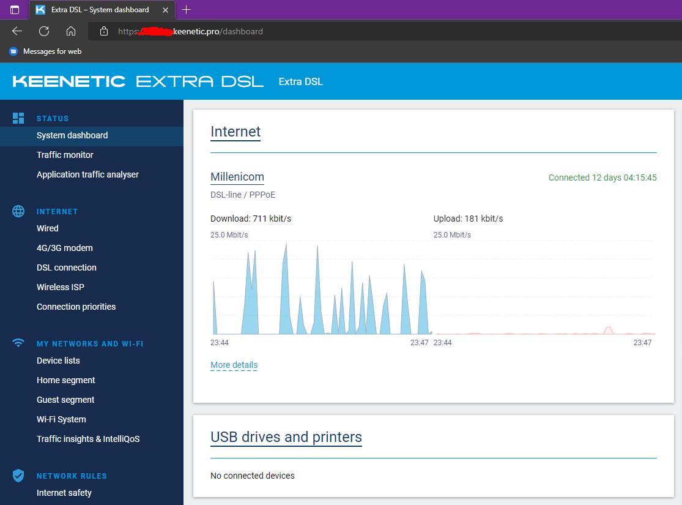Viewport: 682px width, 505px height.
Task: Click the Internet globe icon in sidebar
Action: point(18,211)
